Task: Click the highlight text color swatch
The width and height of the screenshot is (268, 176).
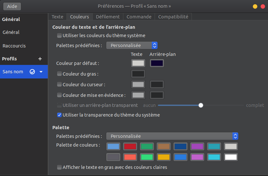Action: click(x=138, y=95)
